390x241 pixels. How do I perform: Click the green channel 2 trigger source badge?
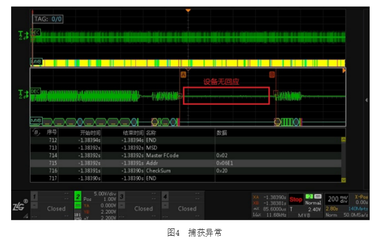[309, 196]
